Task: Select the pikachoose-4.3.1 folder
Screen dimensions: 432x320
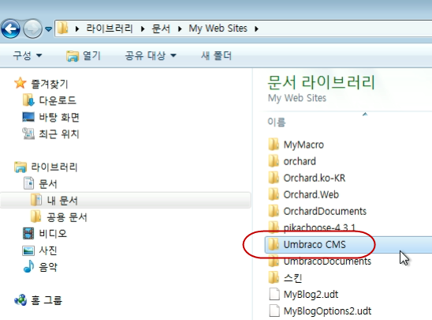Action: point(319,228)
